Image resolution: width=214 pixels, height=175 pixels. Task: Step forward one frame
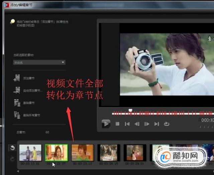click(147, 124)
